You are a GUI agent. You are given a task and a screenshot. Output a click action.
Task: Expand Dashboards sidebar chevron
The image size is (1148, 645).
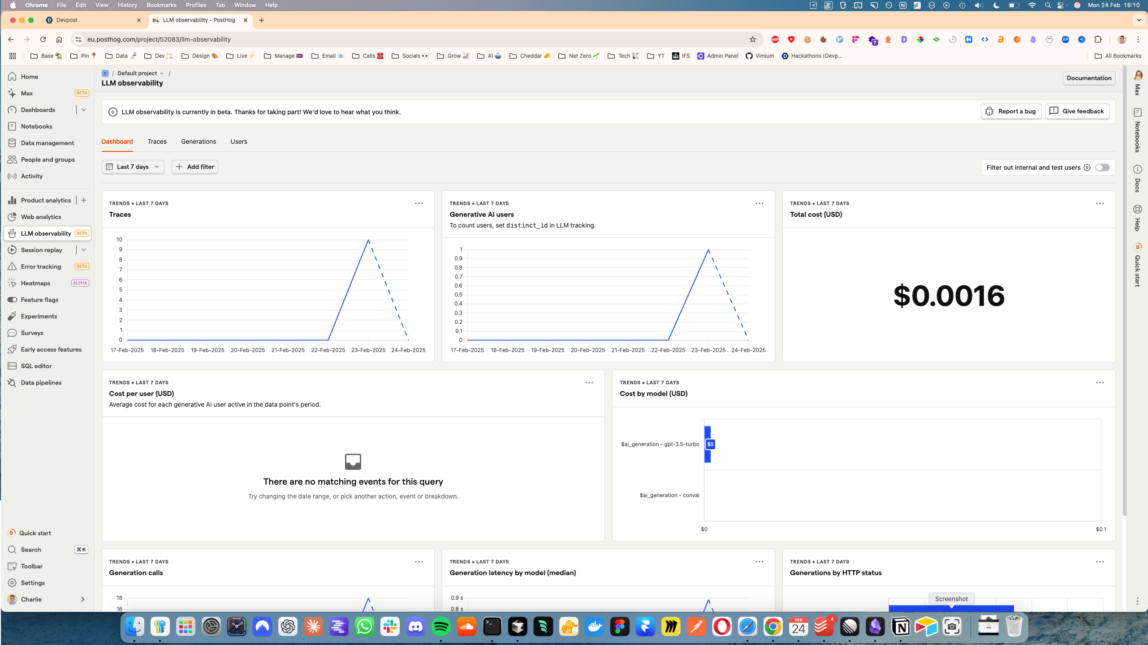point(84,110)
